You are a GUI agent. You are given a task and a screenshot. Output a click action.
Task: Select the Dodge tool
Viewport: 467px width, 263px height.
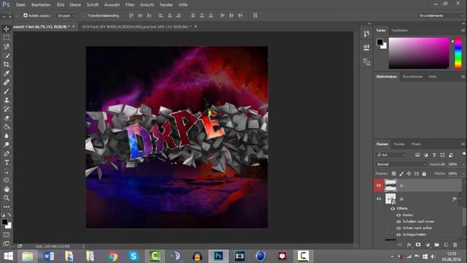[7, 145]
